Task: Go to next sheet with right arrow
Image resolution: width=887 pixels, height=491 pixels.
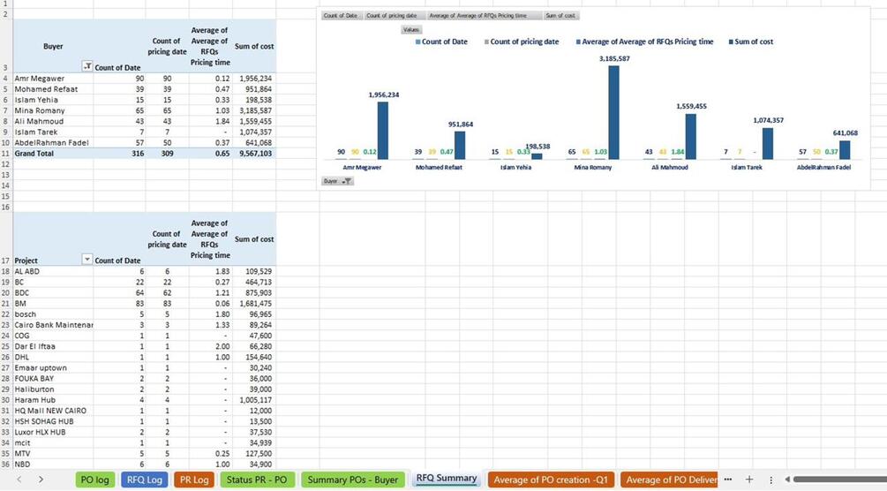Action: (x=41, y=480)
